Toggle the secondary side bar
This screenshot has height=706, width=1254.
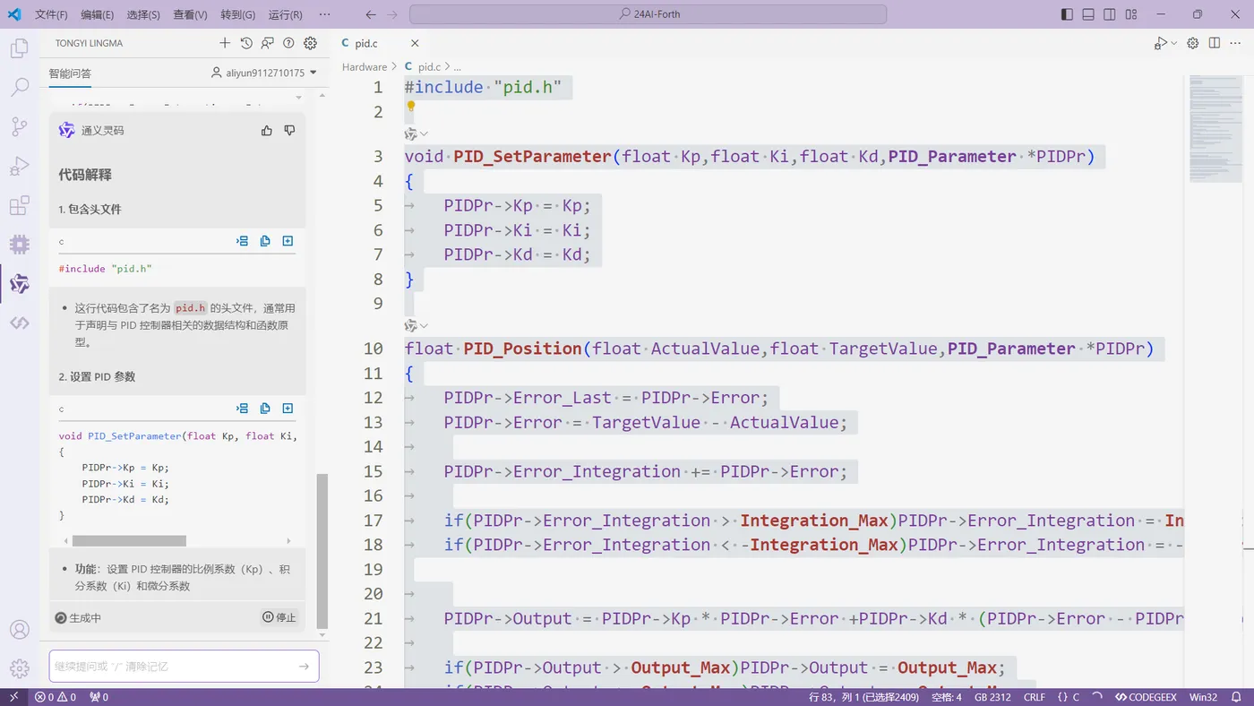(x=1110, y=14)
